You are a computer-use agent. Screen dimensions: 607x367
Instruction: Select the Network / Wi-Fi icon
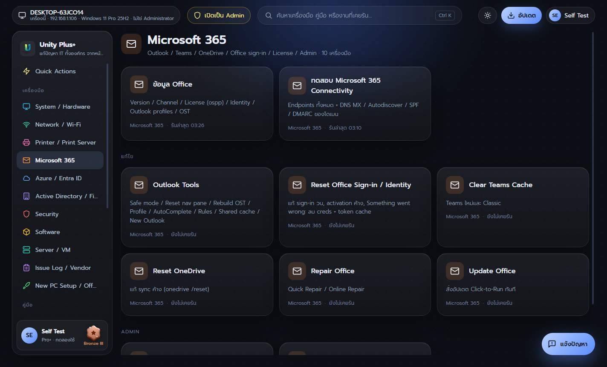point(26,124)
